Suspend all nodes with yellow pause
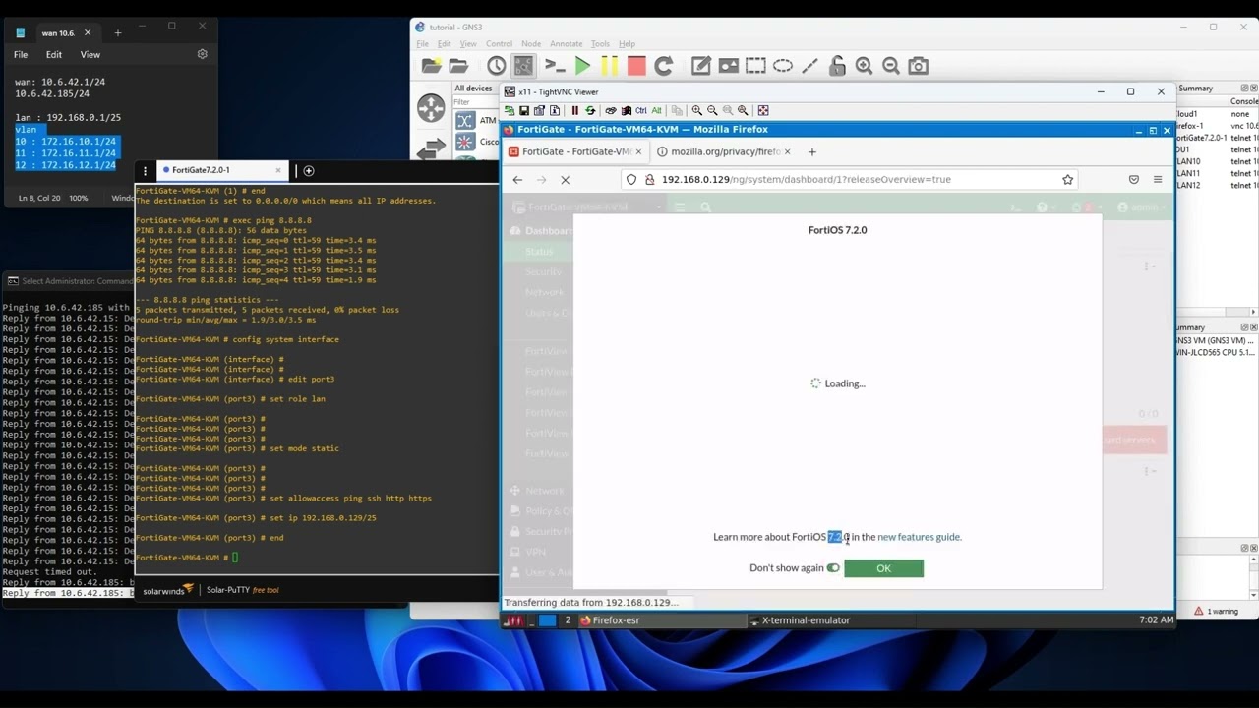 (x=609, y=66)
